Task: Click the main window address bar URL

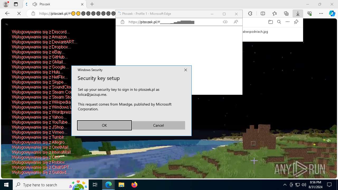Action: coord(77,13)
